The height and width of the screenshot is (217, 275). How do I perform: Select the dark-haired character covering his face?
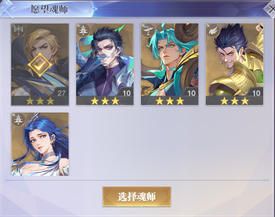[x=105, y=65]
